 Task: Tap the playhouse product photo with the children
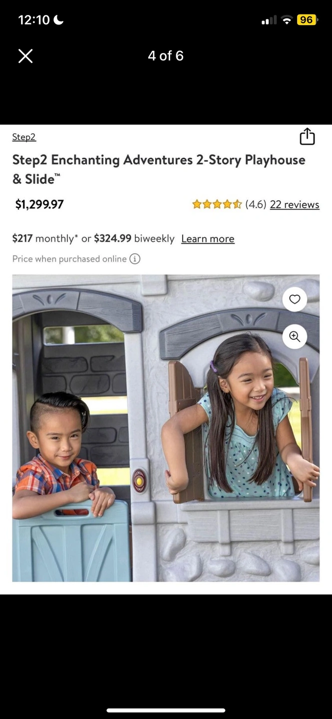pos(166,428)
